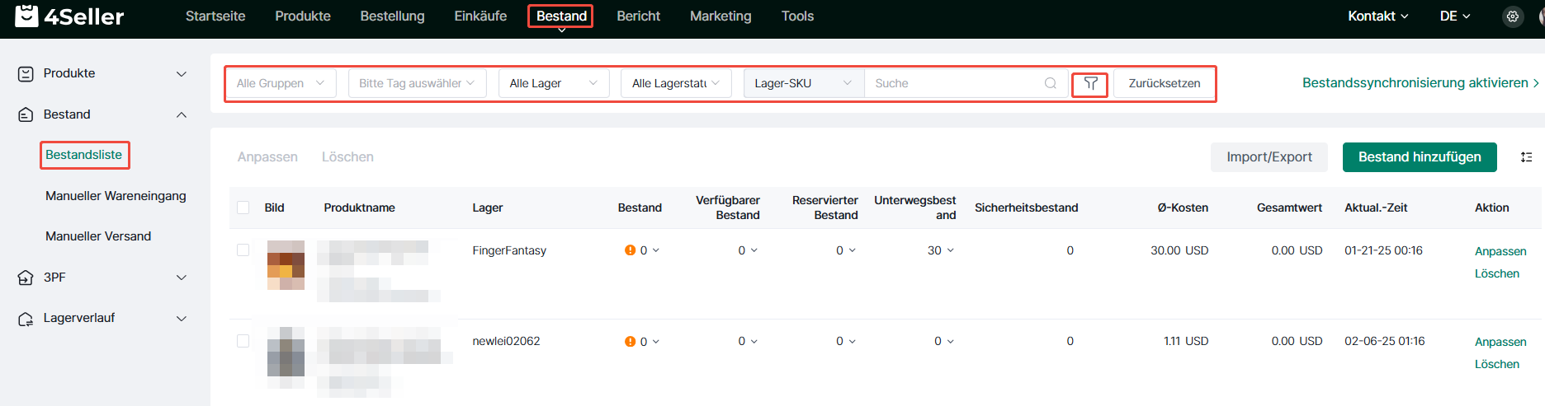
Task: Check the FingerFantasy row checkbox
Action: point(243,250)
